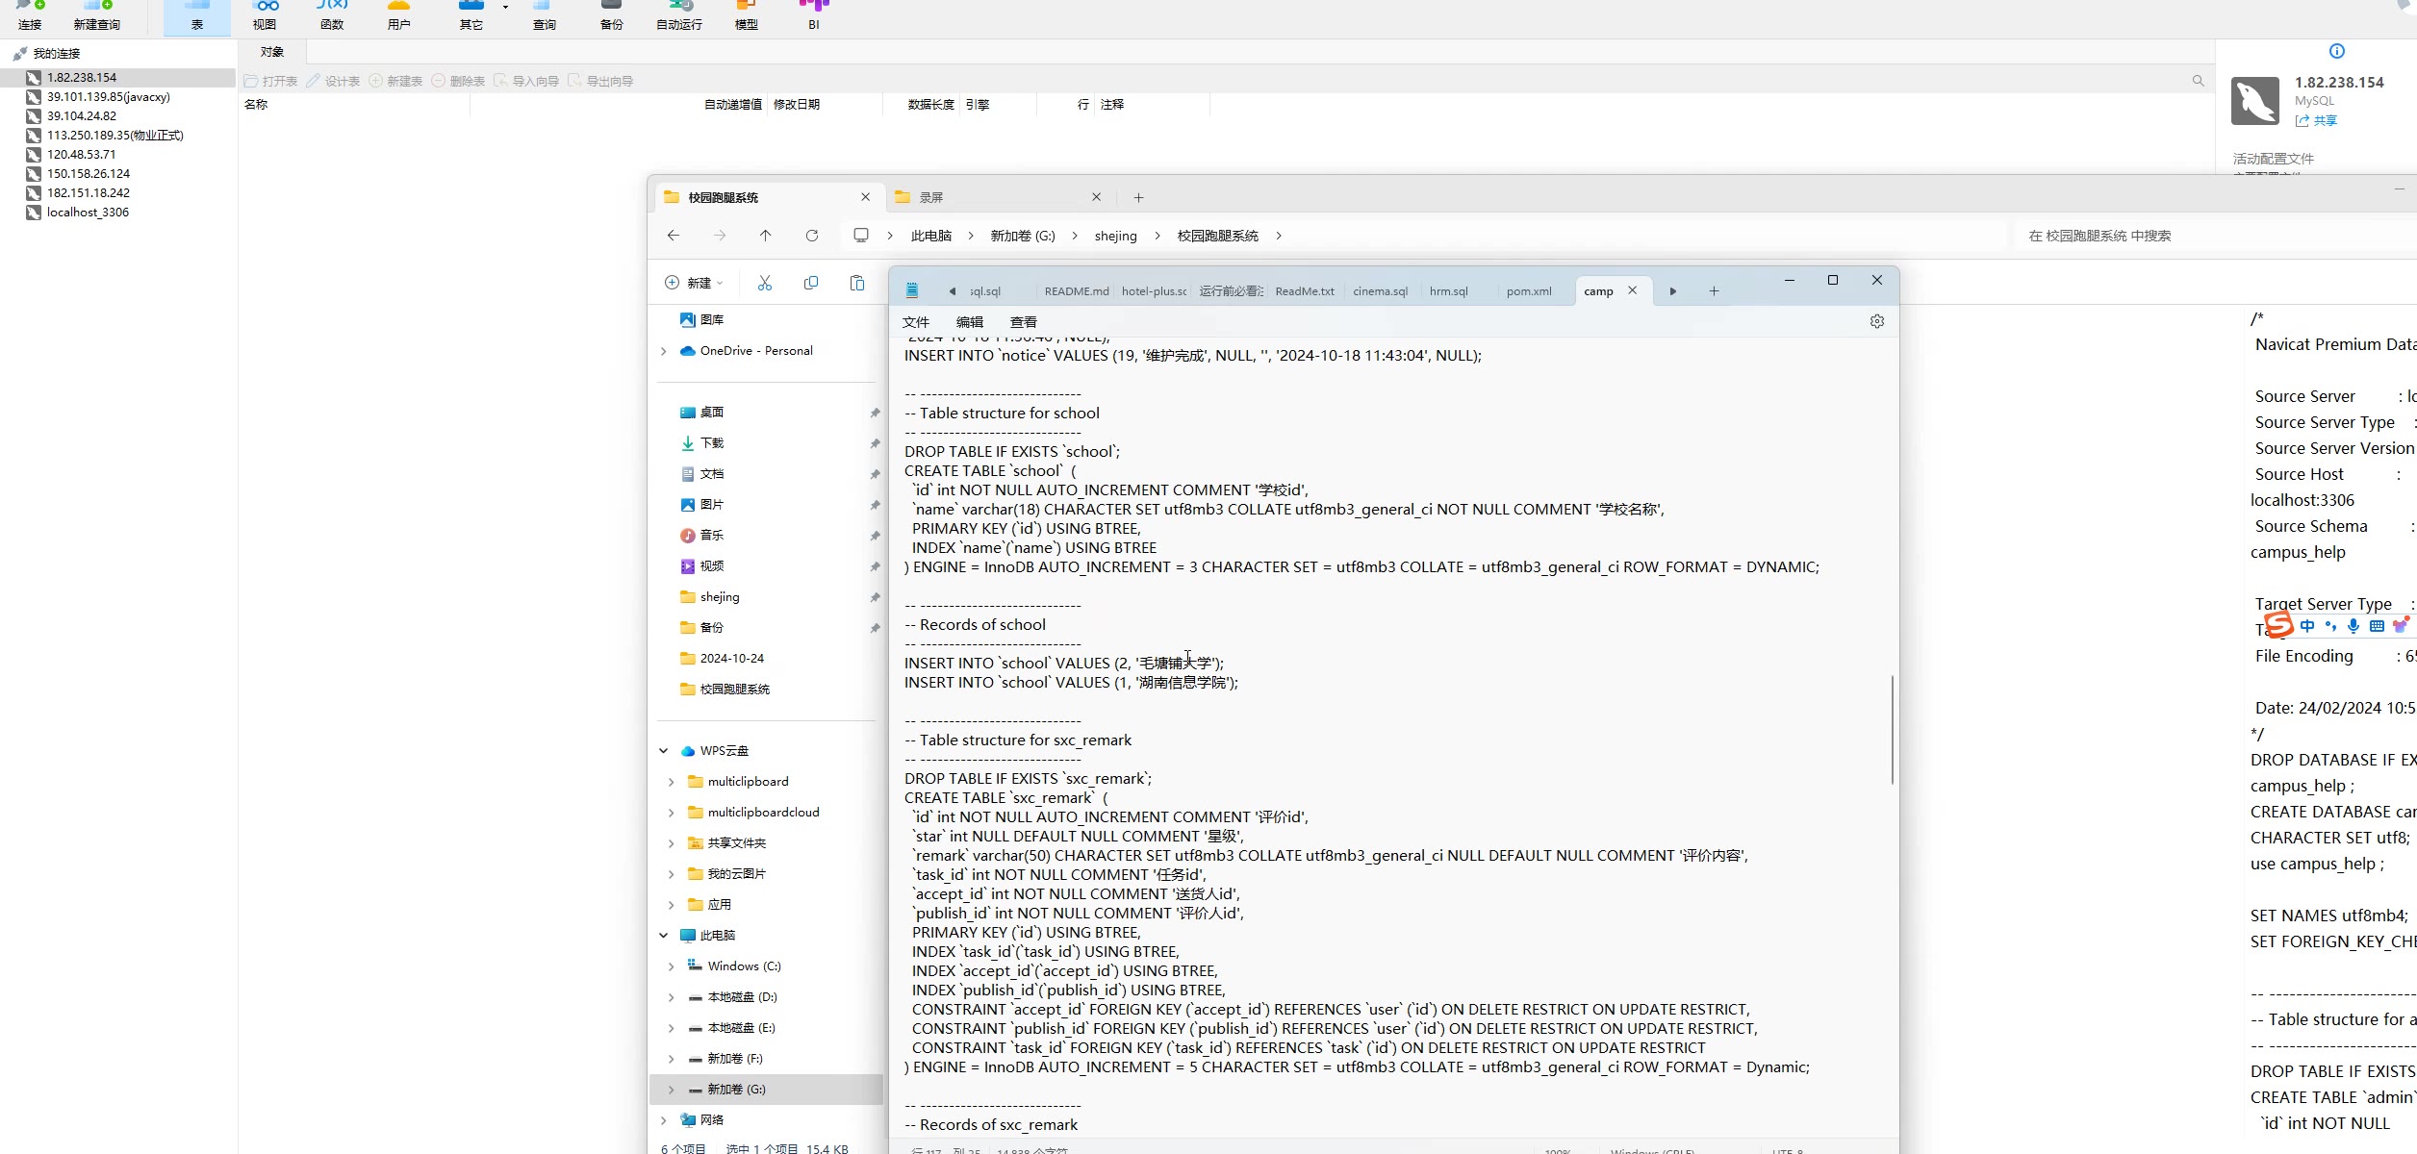Viewport: 2417px width, 1154px height.
Task: Open Notepad settings gear icon
Action: click(x=1877, y=321)
